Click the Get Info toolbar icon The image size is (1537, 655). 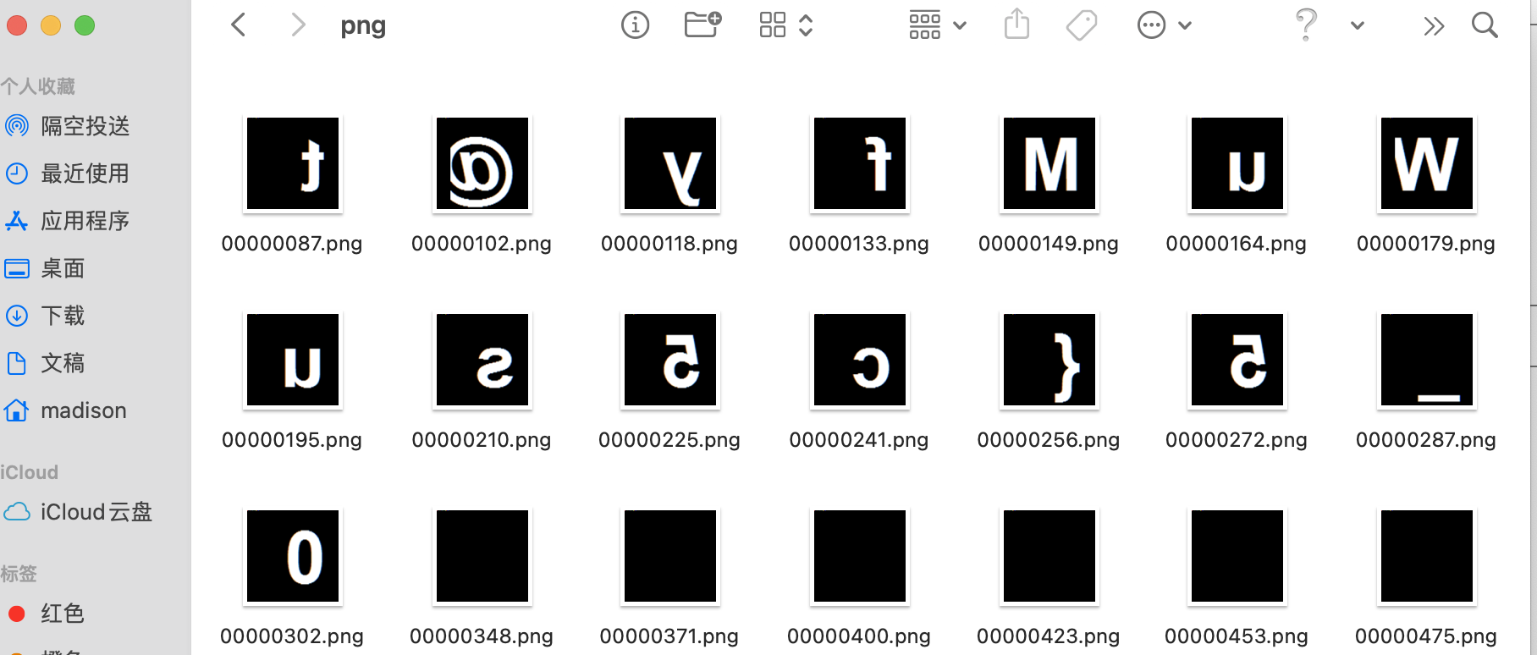pyautogui.click(x=635, y=25)
